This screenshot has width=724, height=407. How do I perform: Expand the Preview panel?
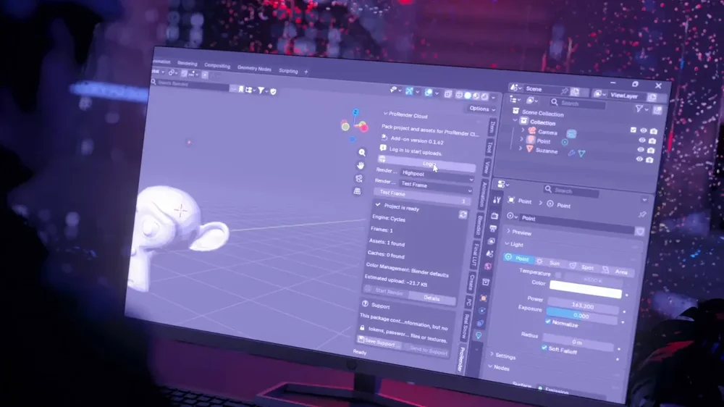[508, 231]
